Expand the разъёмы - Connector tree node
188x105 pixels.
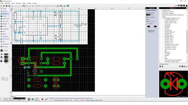click(x=162, y=12)
